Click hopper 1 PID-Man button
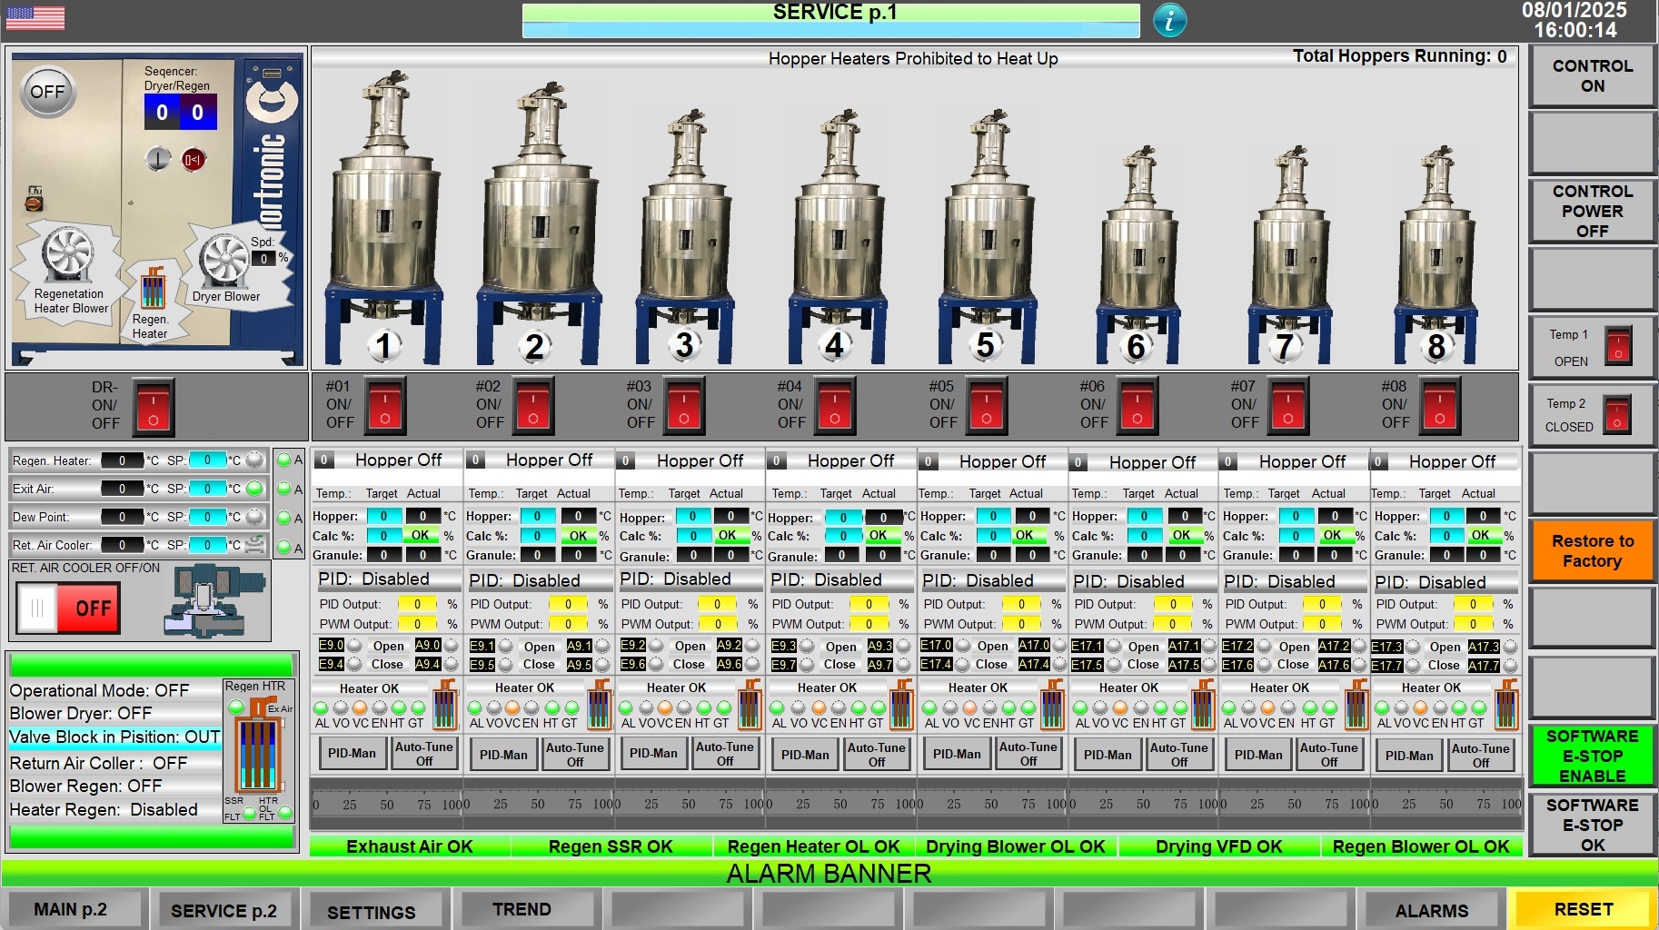 [352, 753]
